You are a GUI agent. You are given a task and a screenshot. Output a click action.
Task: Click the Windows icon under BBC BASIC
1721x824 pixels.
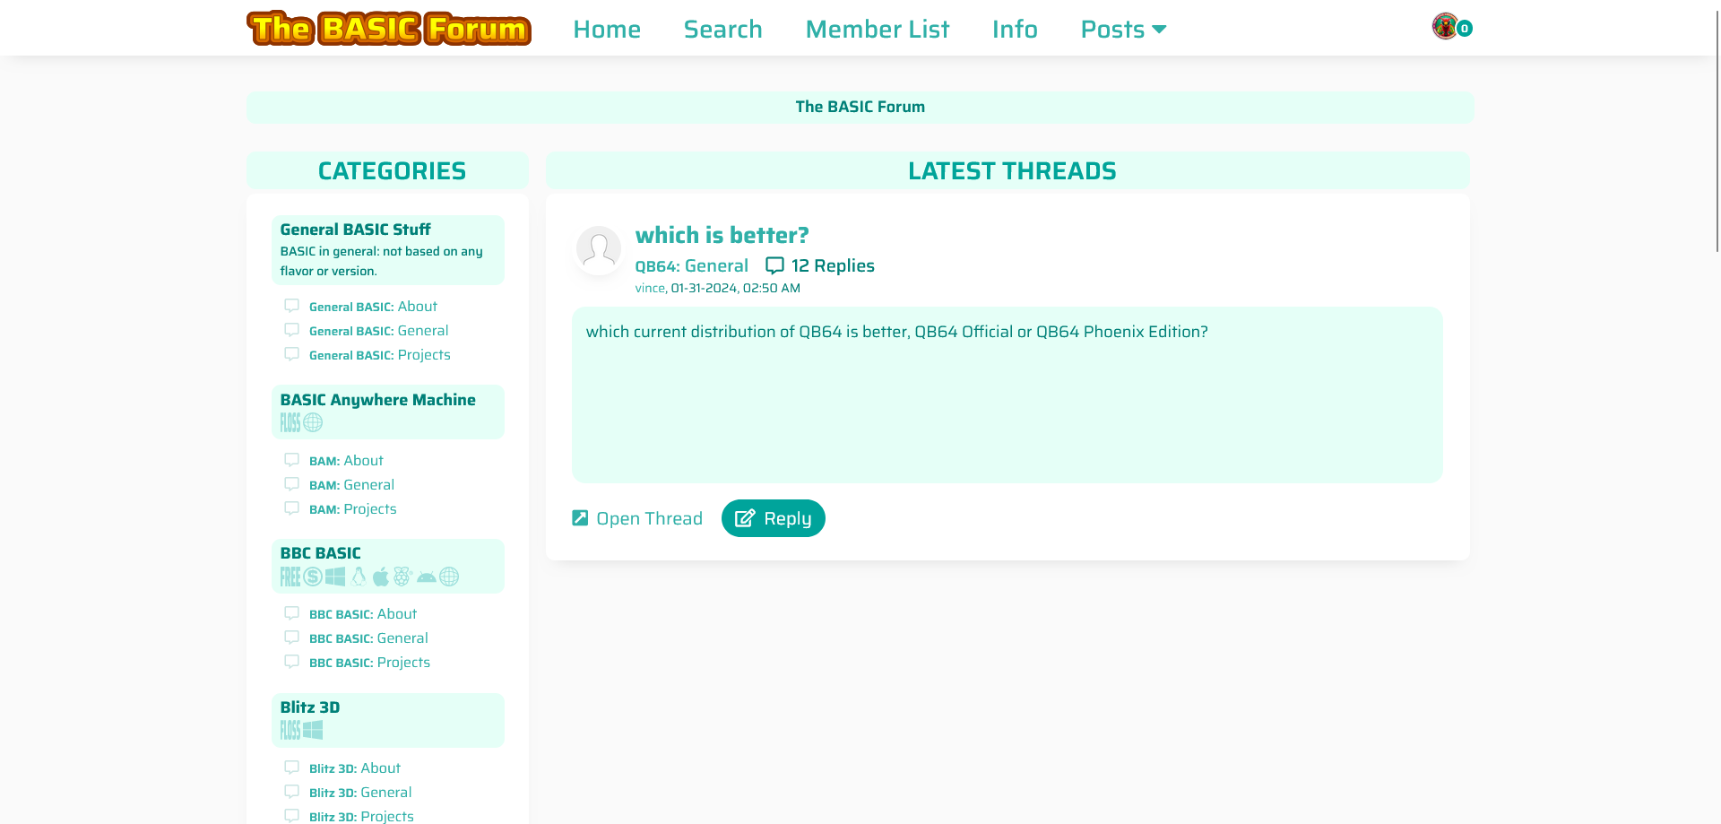coord(335,577)
